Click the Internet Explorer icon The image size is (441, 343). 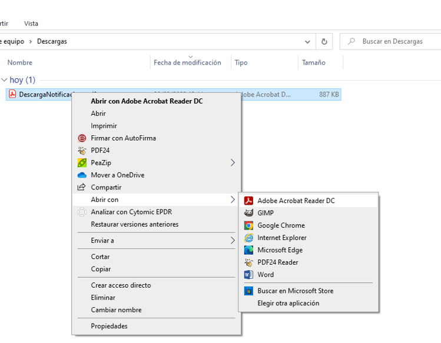tap(248, 238)
